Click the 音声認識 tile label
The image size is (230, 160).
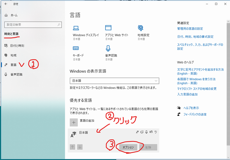(111, 55)
